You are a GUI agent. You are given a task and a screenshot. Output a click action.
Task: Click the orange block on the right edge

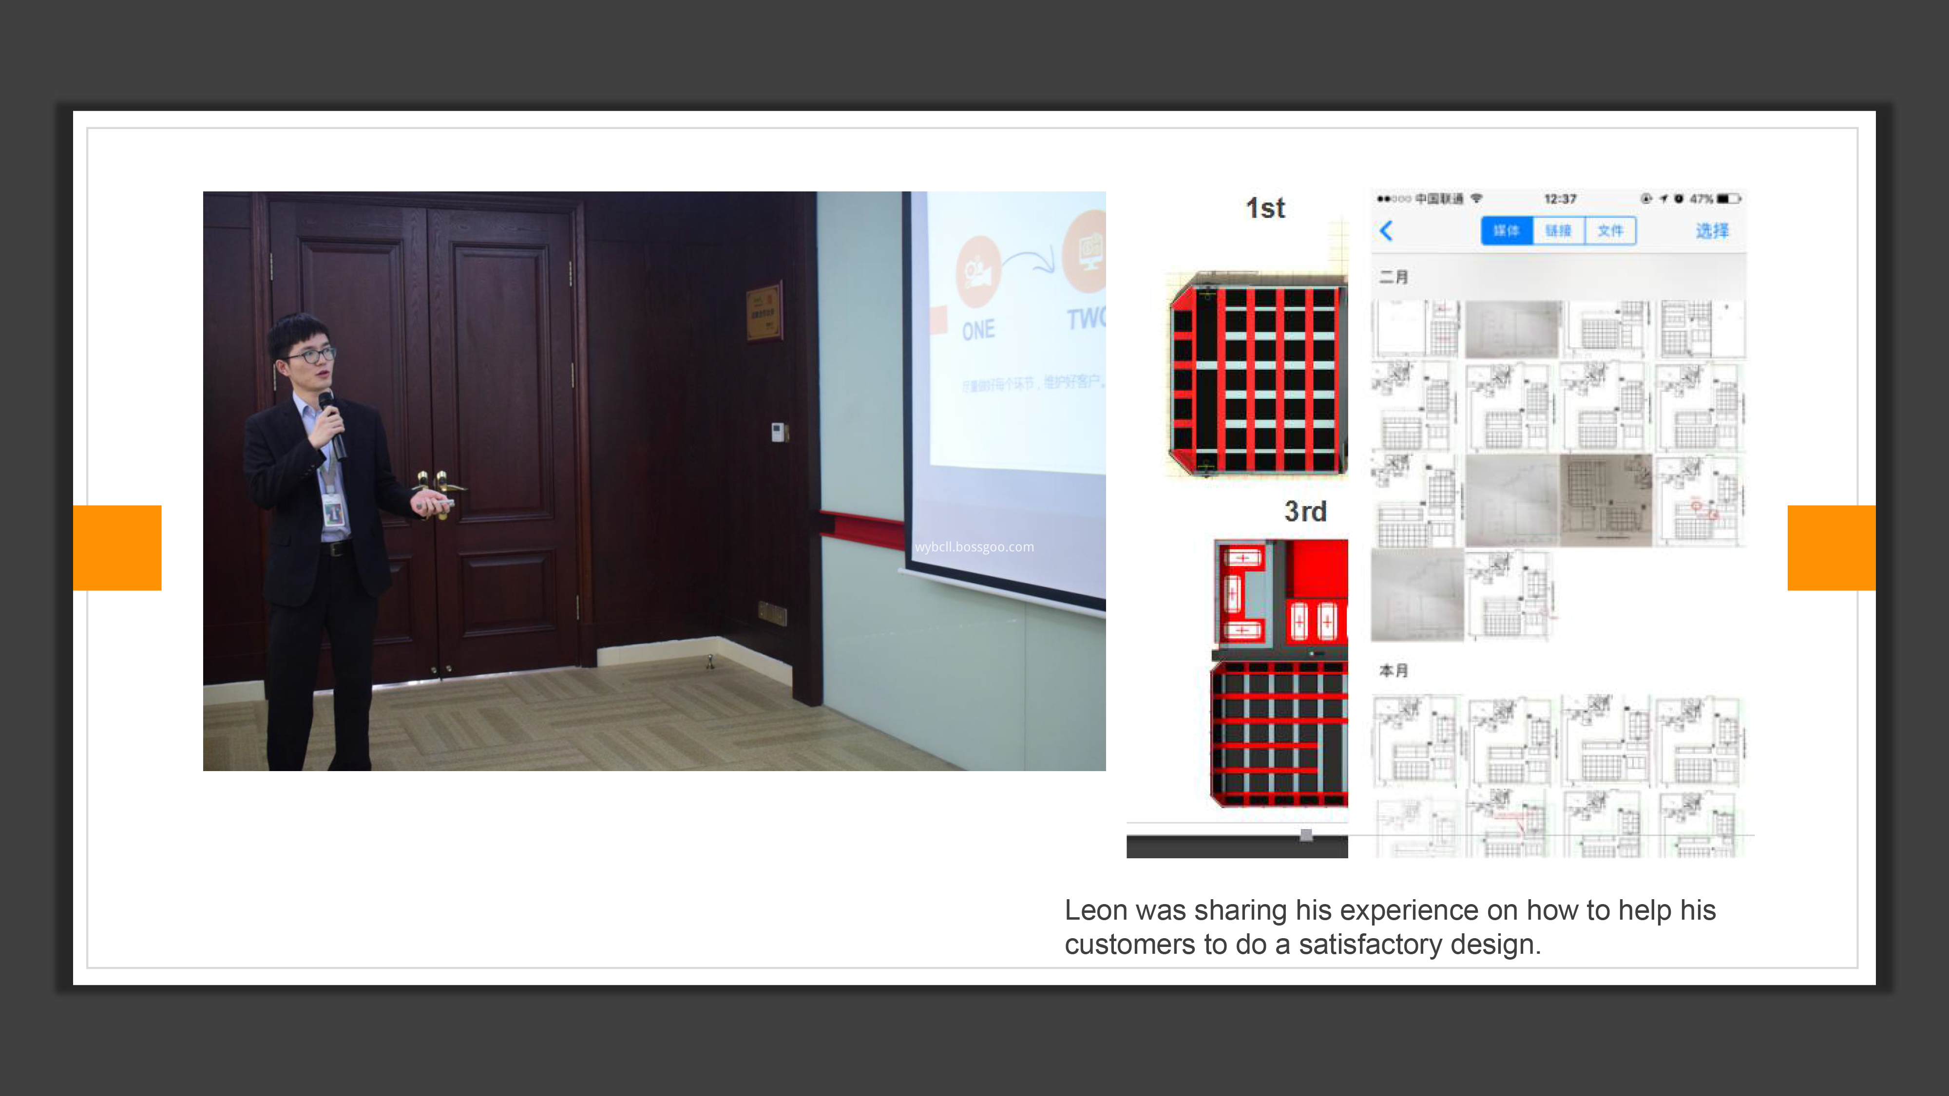coord(1831,548)
